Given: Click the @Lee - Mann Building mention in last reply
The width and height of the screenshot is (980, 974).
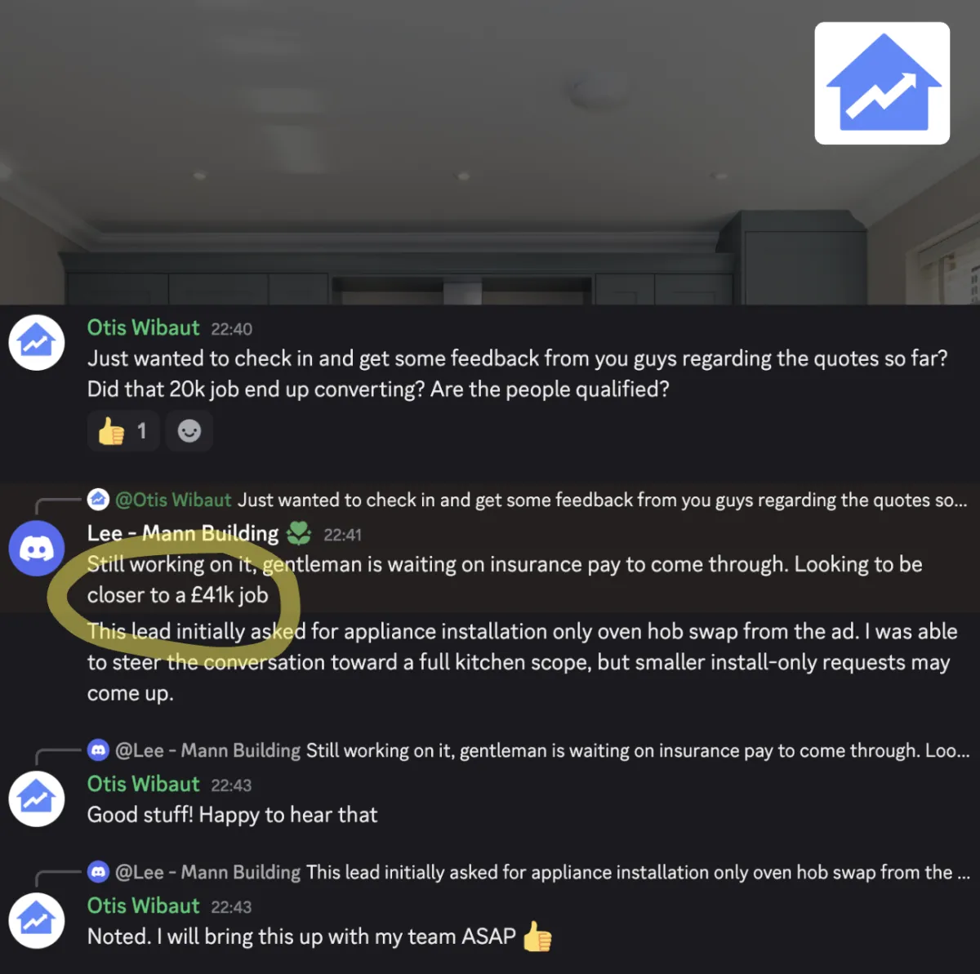Looking at the screenshot, I should click(x=208, y=872).
